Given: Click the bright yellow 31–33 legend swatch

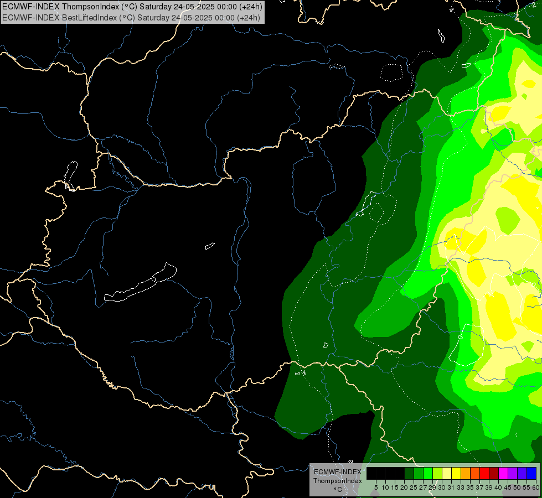Looking at the screenshot, I should (456, 473).
